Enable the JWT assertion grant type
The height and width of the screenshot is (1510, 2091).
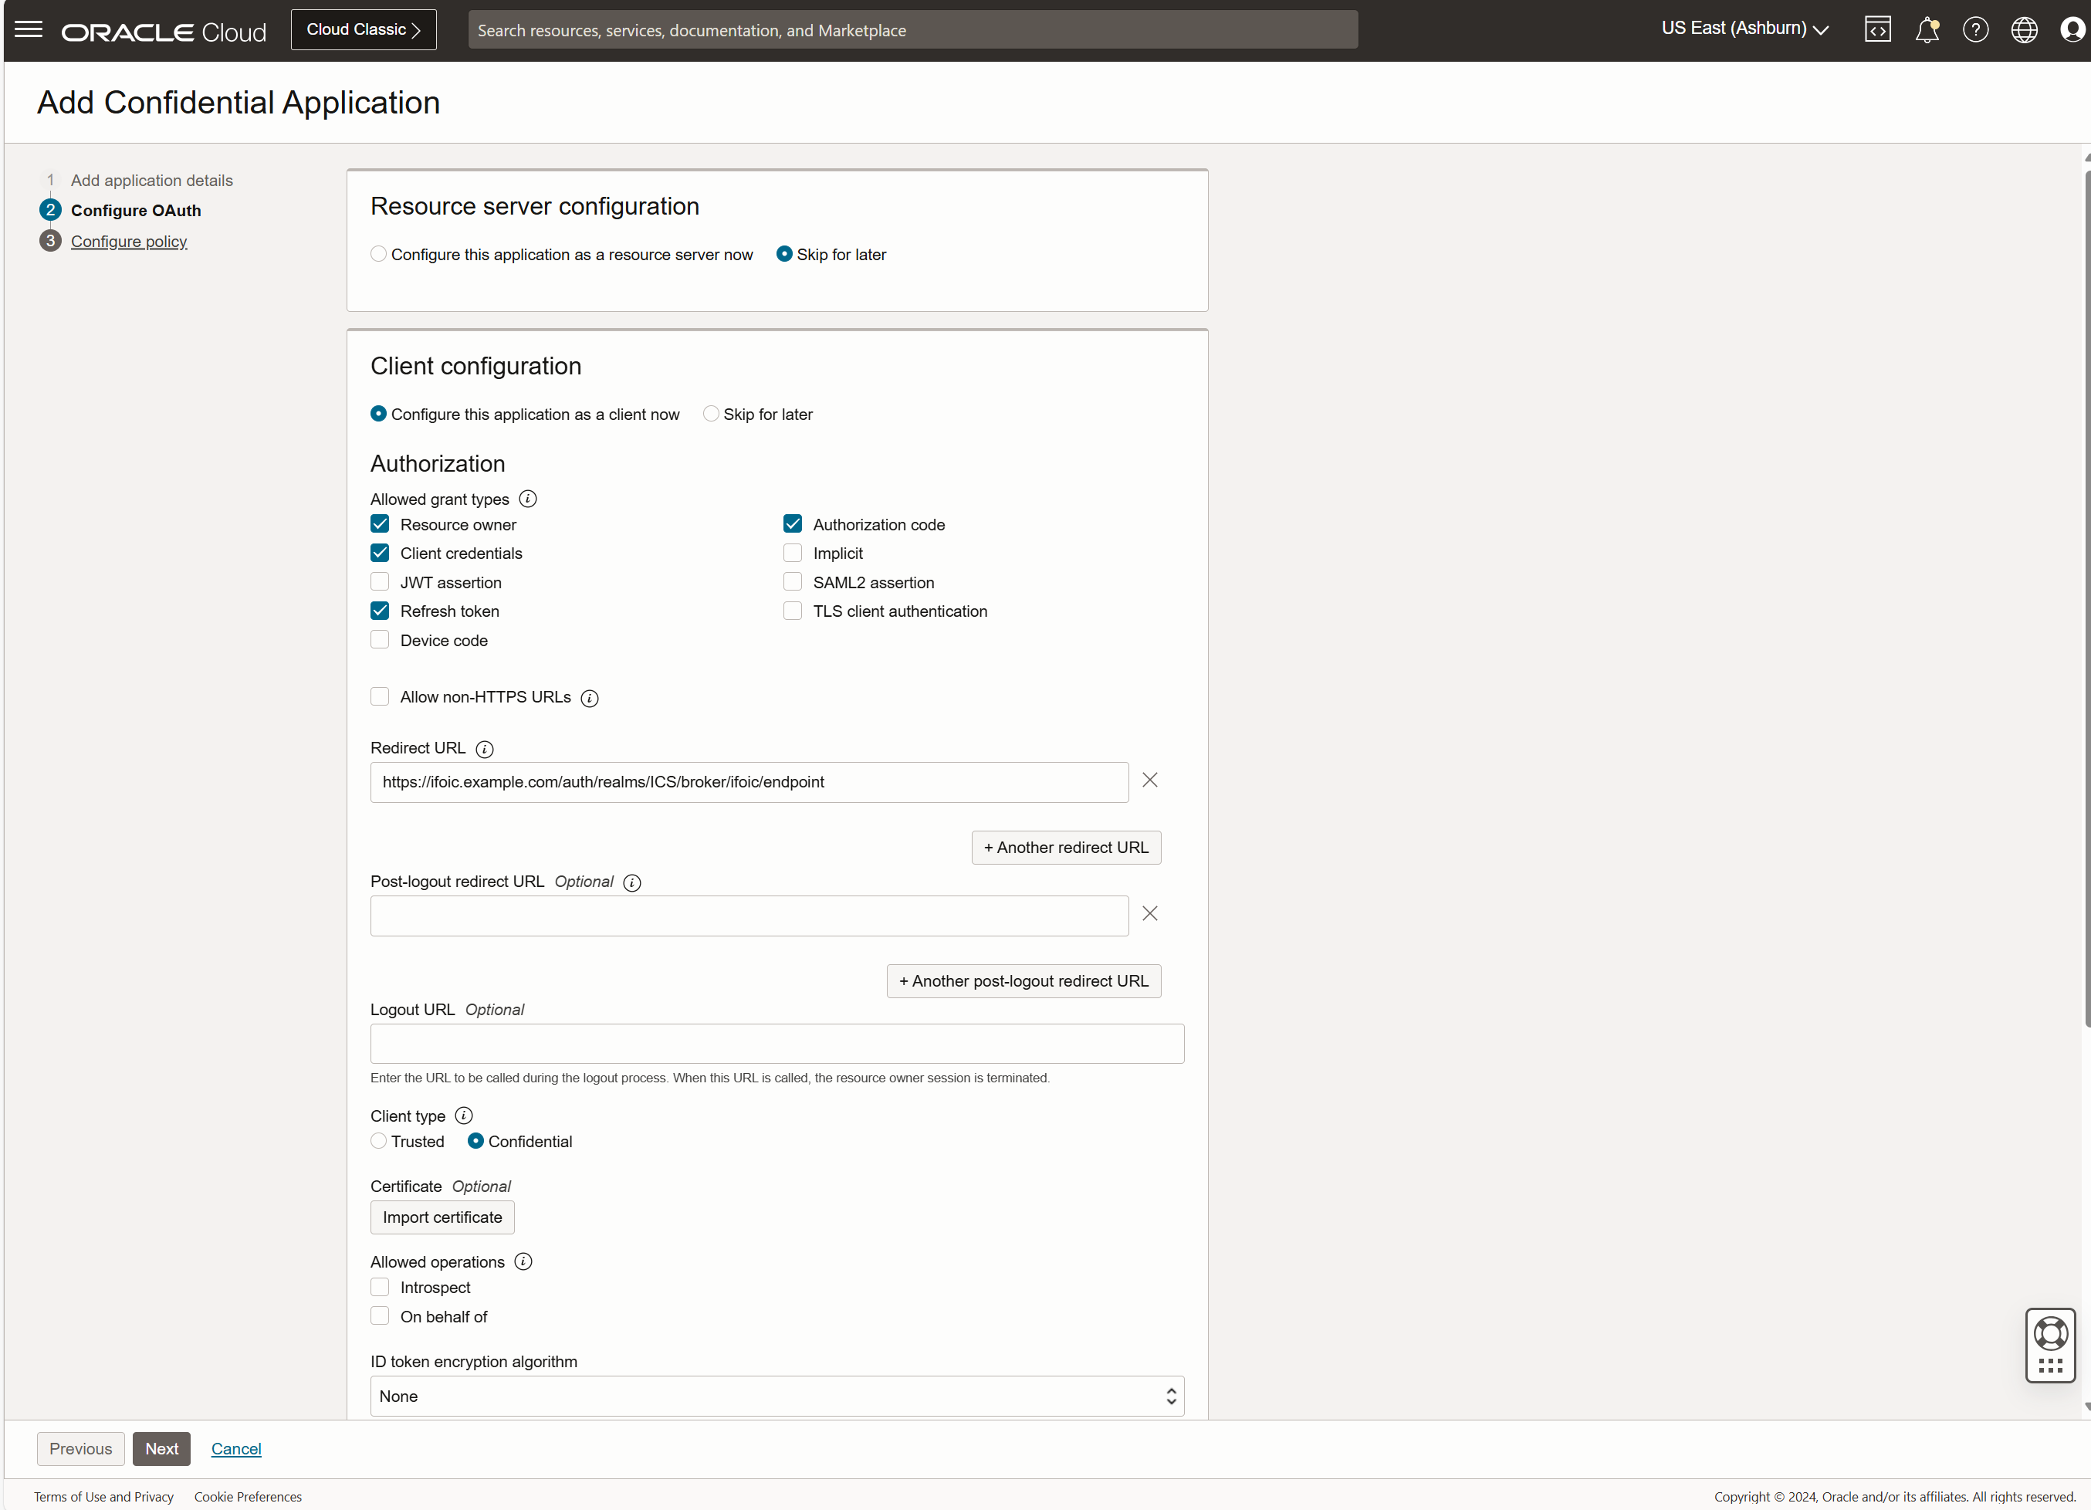click(380, 582)
